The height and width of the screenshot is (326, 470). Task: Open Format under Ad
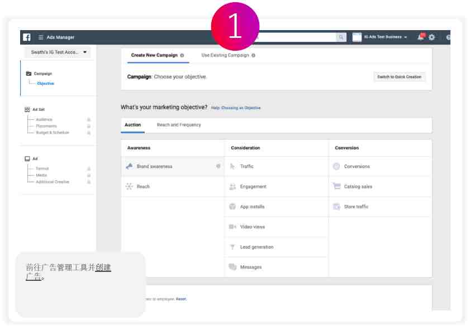tap(42, 168)
